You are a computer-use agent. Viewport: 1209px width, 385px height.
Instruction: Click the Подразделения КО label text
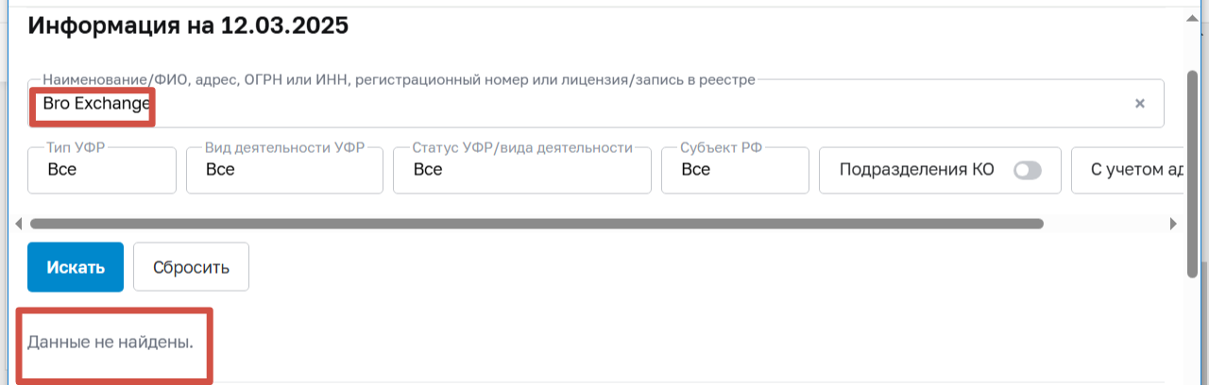click(x=916, y=171)
